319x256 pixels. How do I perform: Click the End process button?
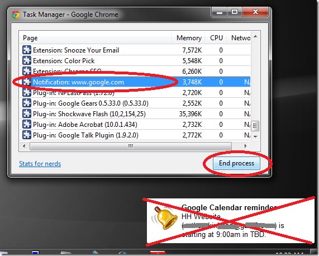click(x=236, y=163)
